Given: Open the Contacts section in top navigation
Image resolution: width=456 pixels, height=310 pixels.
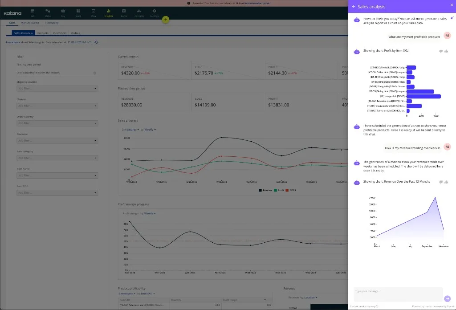Looking at the screenshot, I should point(139,13).
